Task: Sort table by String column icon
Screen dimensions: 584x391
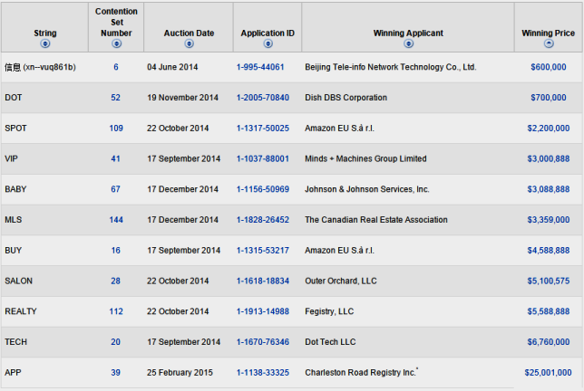Action: 45,43
